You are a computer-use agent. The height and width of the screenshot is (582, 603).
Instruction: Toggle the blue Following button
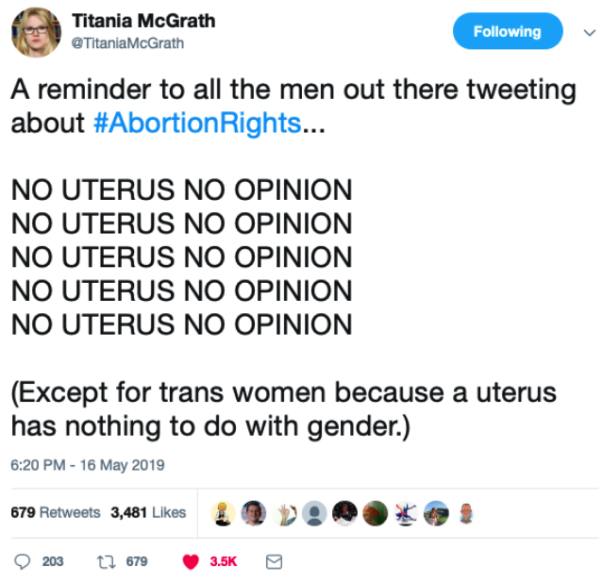[x=507, y=31]
